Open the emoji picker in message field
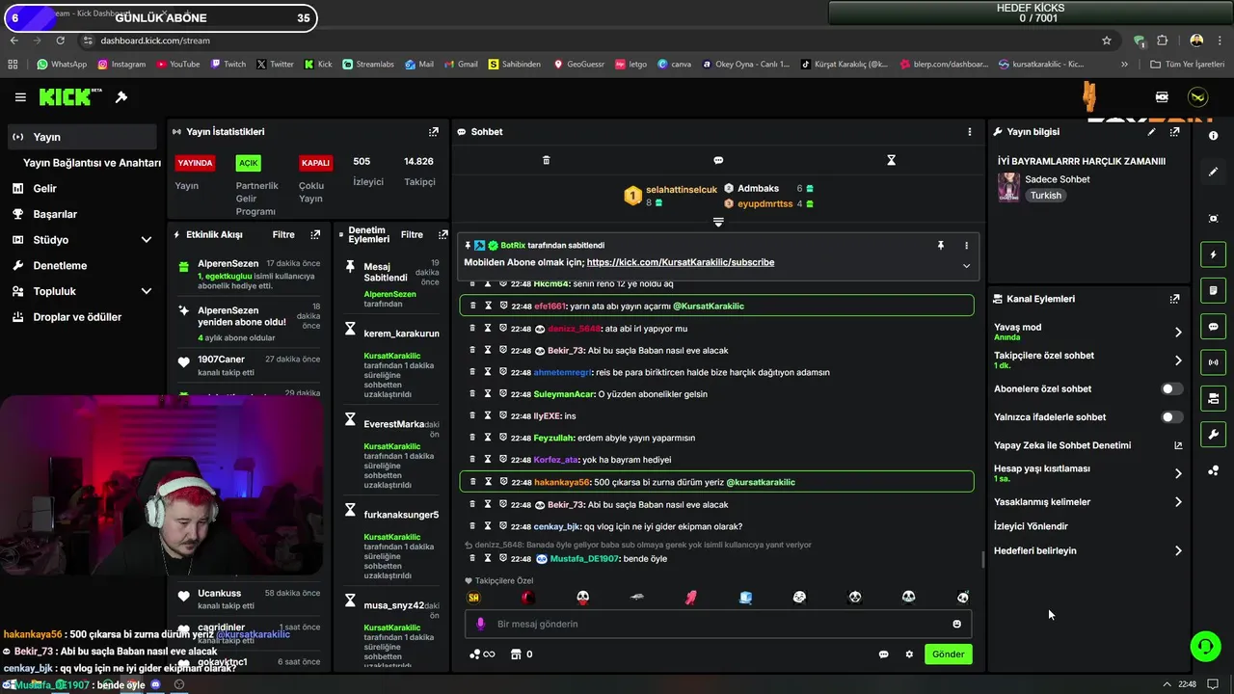Screen dimensions: 1234x694 [x=956, y=624]
